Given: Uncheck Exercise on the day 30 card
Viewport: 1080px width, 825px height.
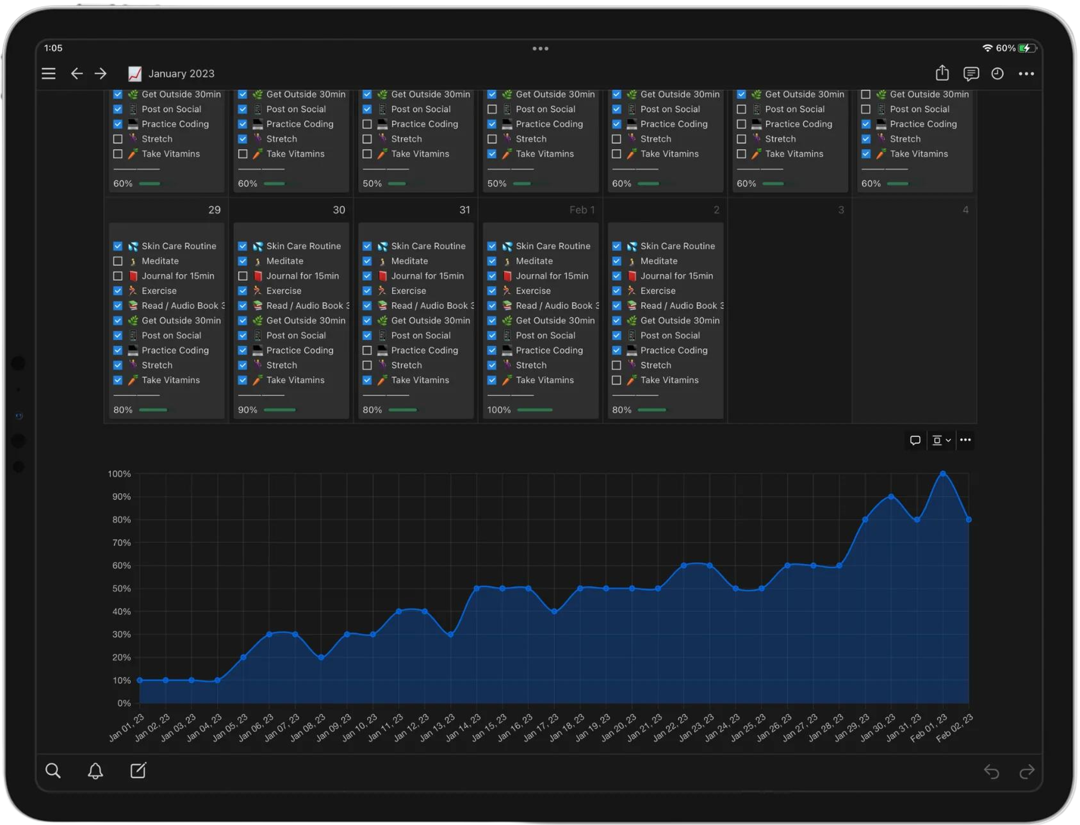Looking at the screenshot, I should pos(243,291).
